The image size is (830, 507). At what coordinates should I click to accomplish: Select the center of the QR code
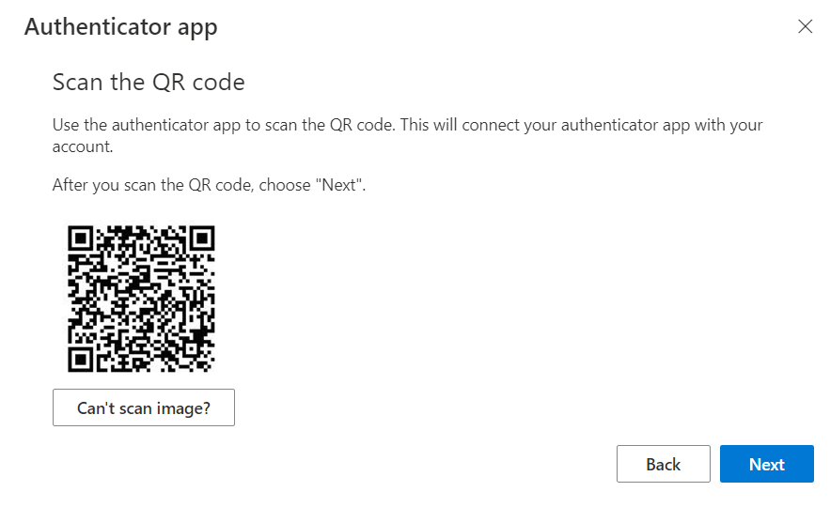(x=141, y=299)
